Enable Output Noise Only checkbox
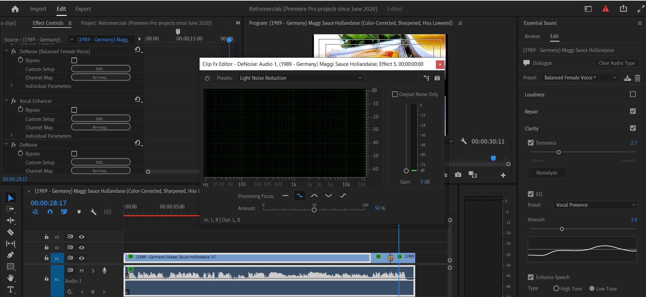Image resolution: width=646 pixels, height=297 pixels. click(x=395, y=94)
